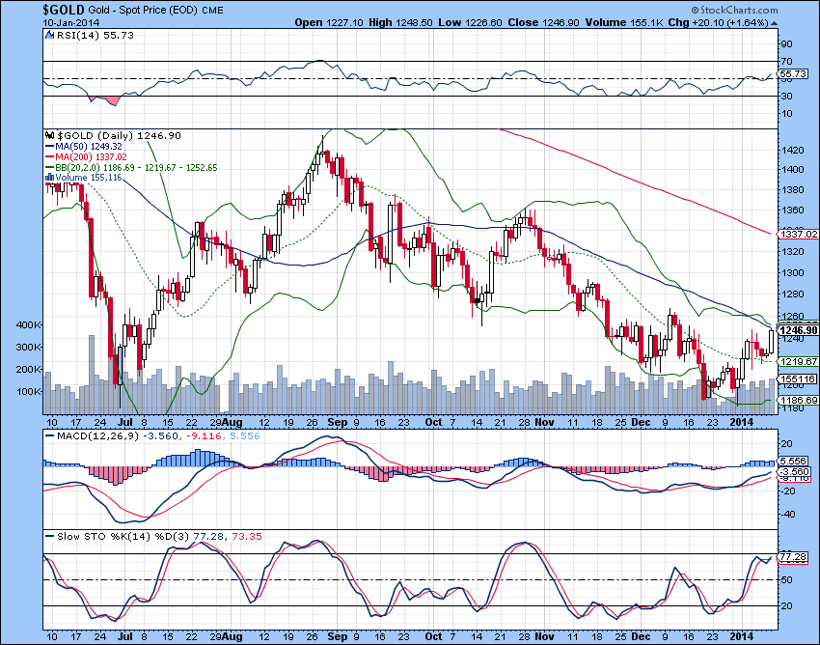Viewport: 820px width, 645px height.
Task: Click the 'Slow STO %K(14) %D(3)' panel label
Action: point(123,537)
